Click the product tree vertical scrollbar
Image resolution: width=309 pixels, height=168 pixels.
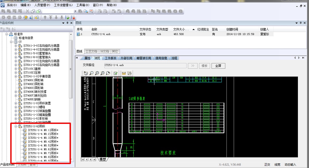tap(71, 69)
